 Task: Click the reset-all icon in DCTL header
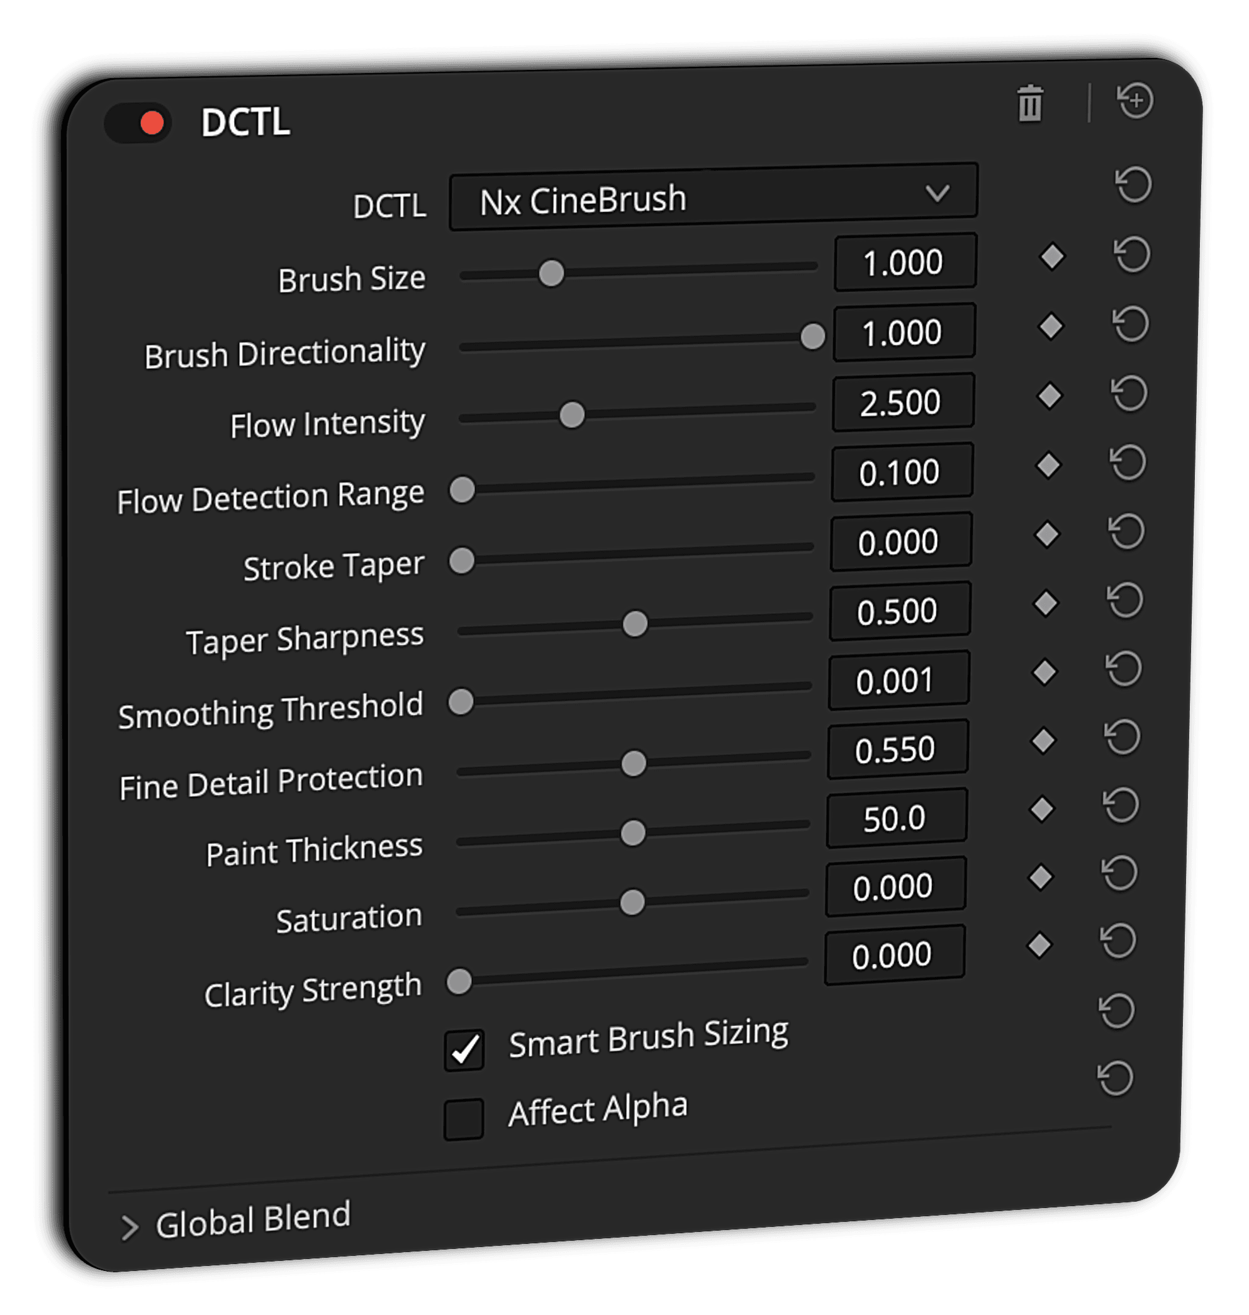coord(1135,101)
